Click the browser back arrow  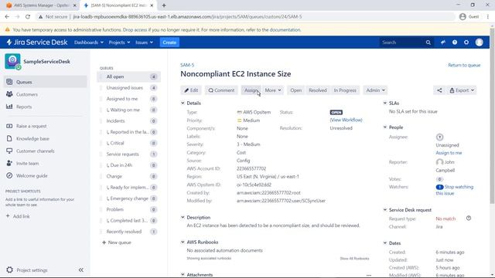[x=7, y=17]
